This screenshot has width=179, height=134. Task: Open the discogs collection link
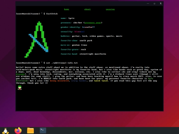point(20,74)
